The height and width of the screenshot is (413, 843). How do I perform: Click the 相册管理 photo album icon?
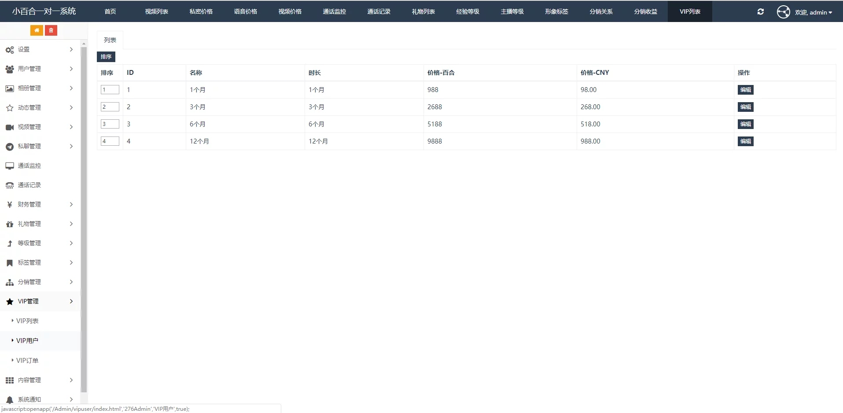(10, 88)
